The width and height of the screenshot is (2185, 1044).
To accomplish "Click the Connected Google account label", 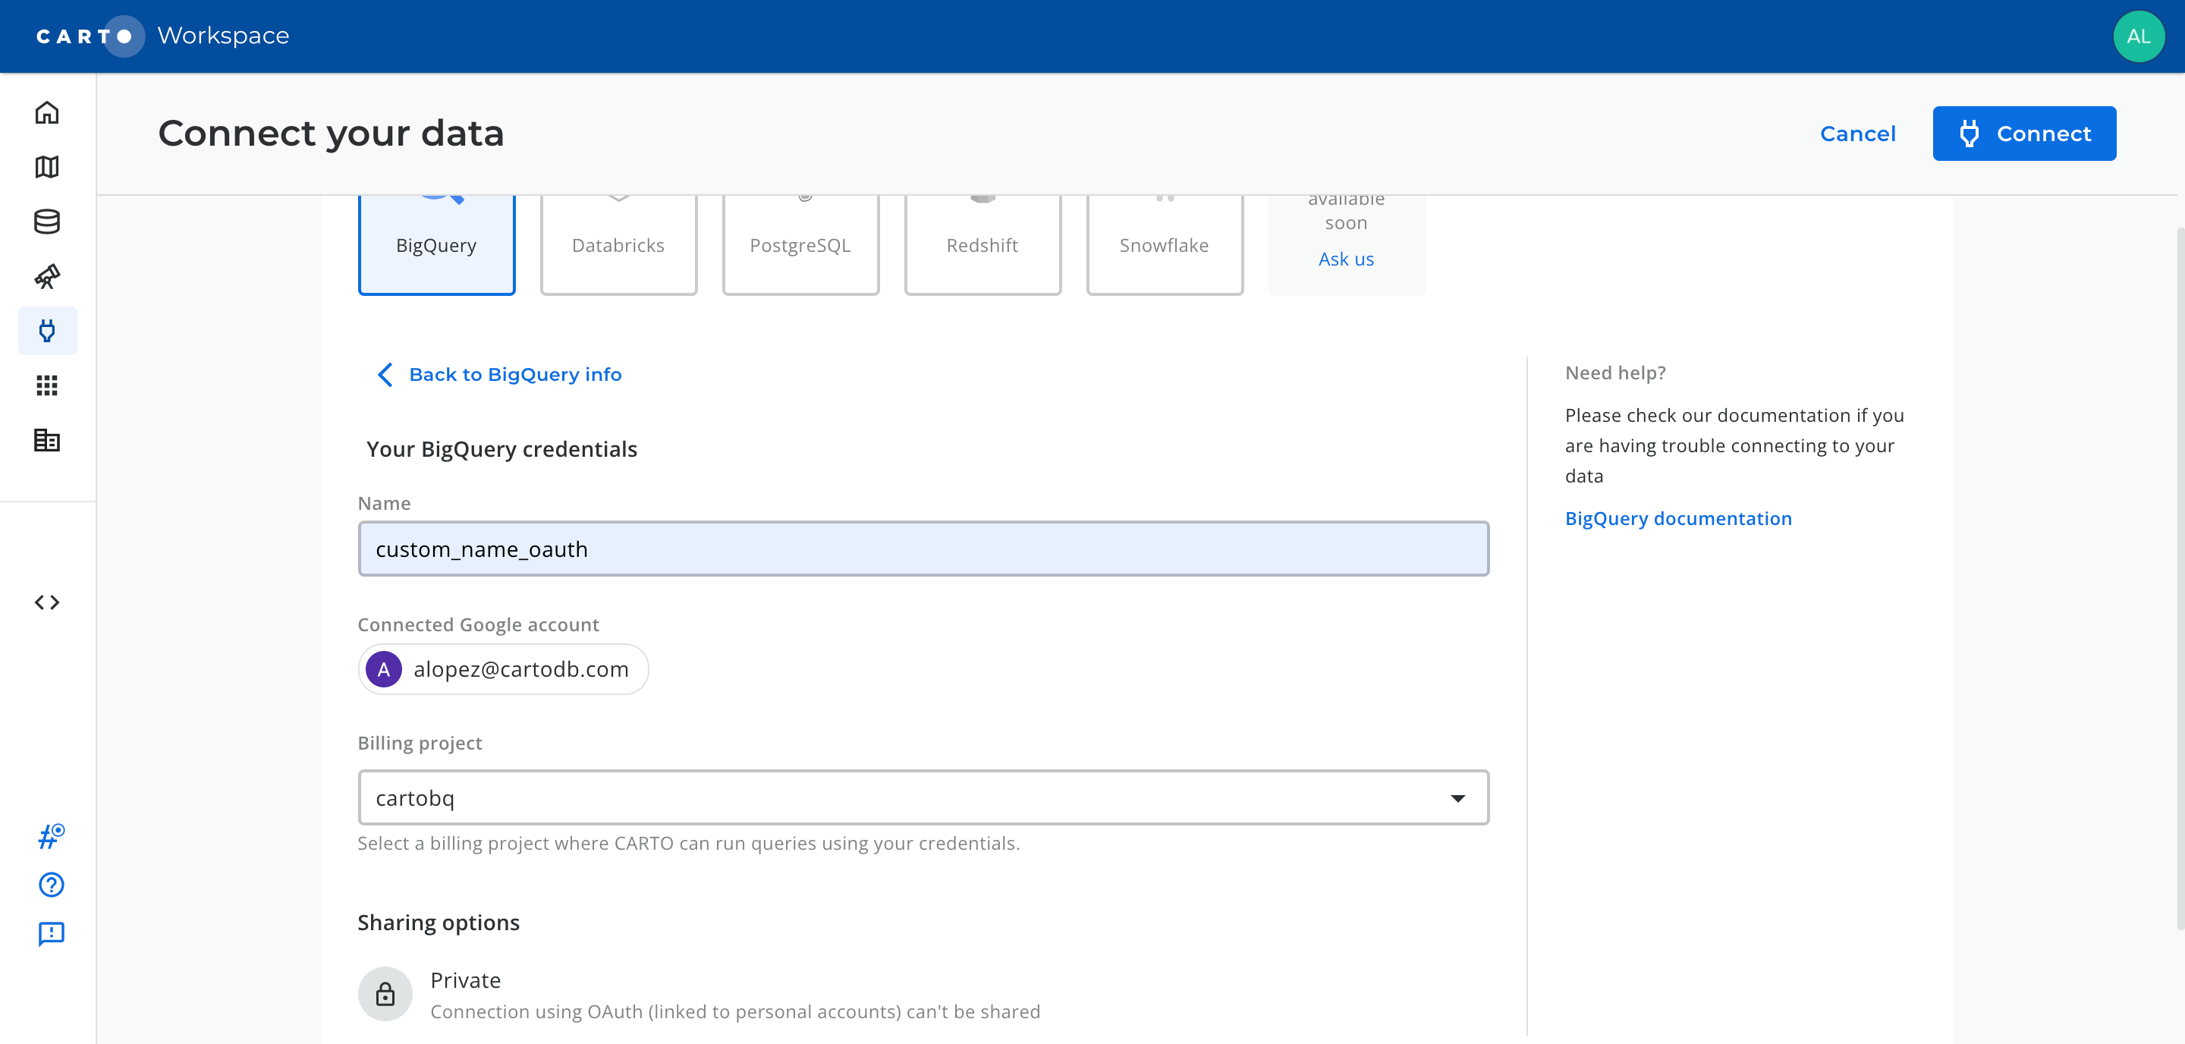I will tap(479, 624).
